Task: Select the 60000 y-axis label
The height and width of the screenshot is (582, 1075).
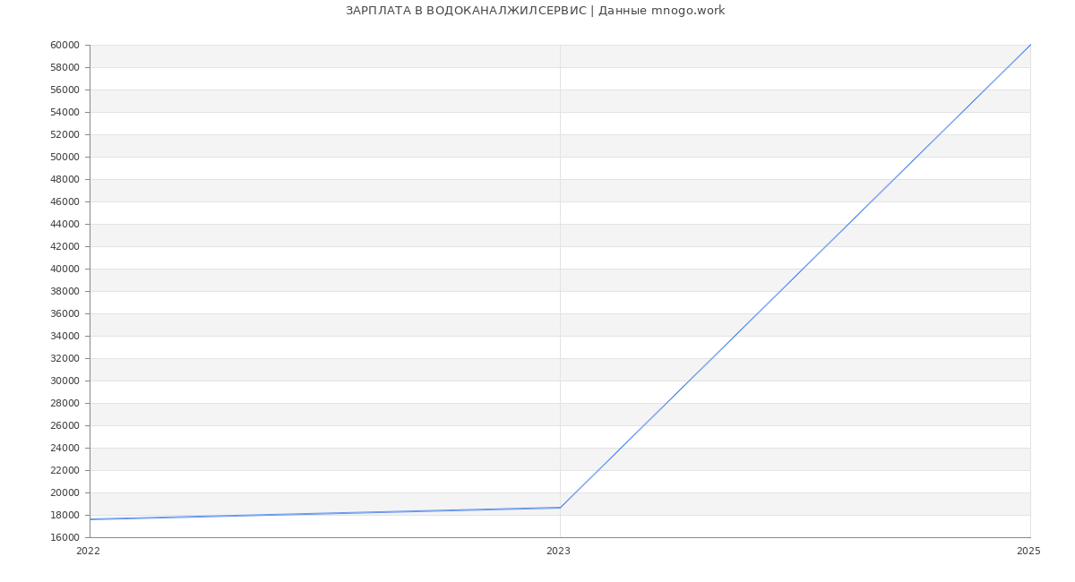Action: [x=65, y=45]
